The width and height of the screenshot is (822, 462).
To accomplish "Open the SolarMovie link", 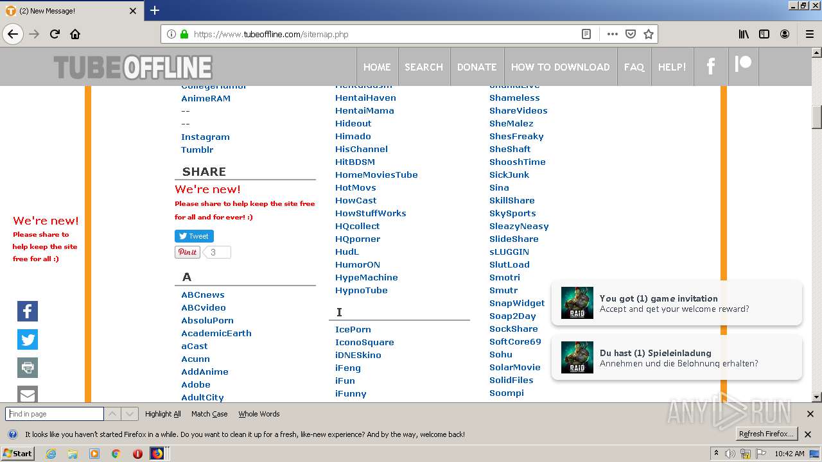I will (x=515, y=367).
